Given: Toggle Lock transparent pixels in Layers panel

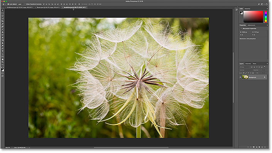Looking at the screenshot, I should pyautogui.click(x=243, y=73).
